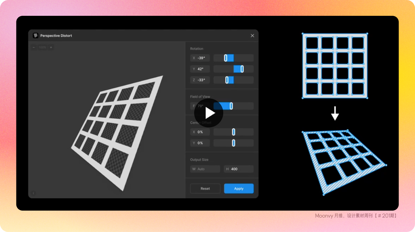This screenshot has height=232, width=415.
Task: Zoom out with the minus icon
Action: tap(34, 47)
